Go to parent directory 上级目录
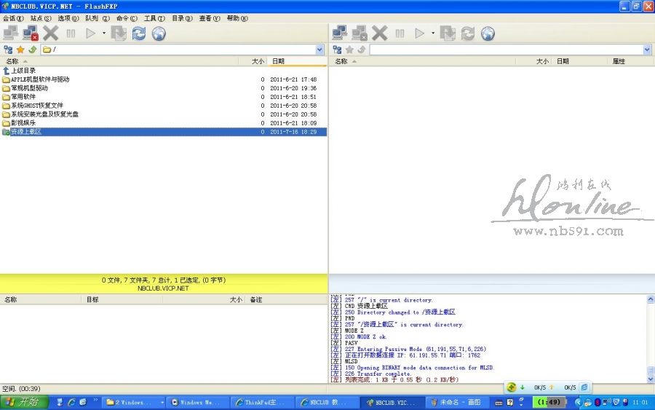The height and width of the screenshot is (410, 655). pyautogui.click(x=23, y=71)
